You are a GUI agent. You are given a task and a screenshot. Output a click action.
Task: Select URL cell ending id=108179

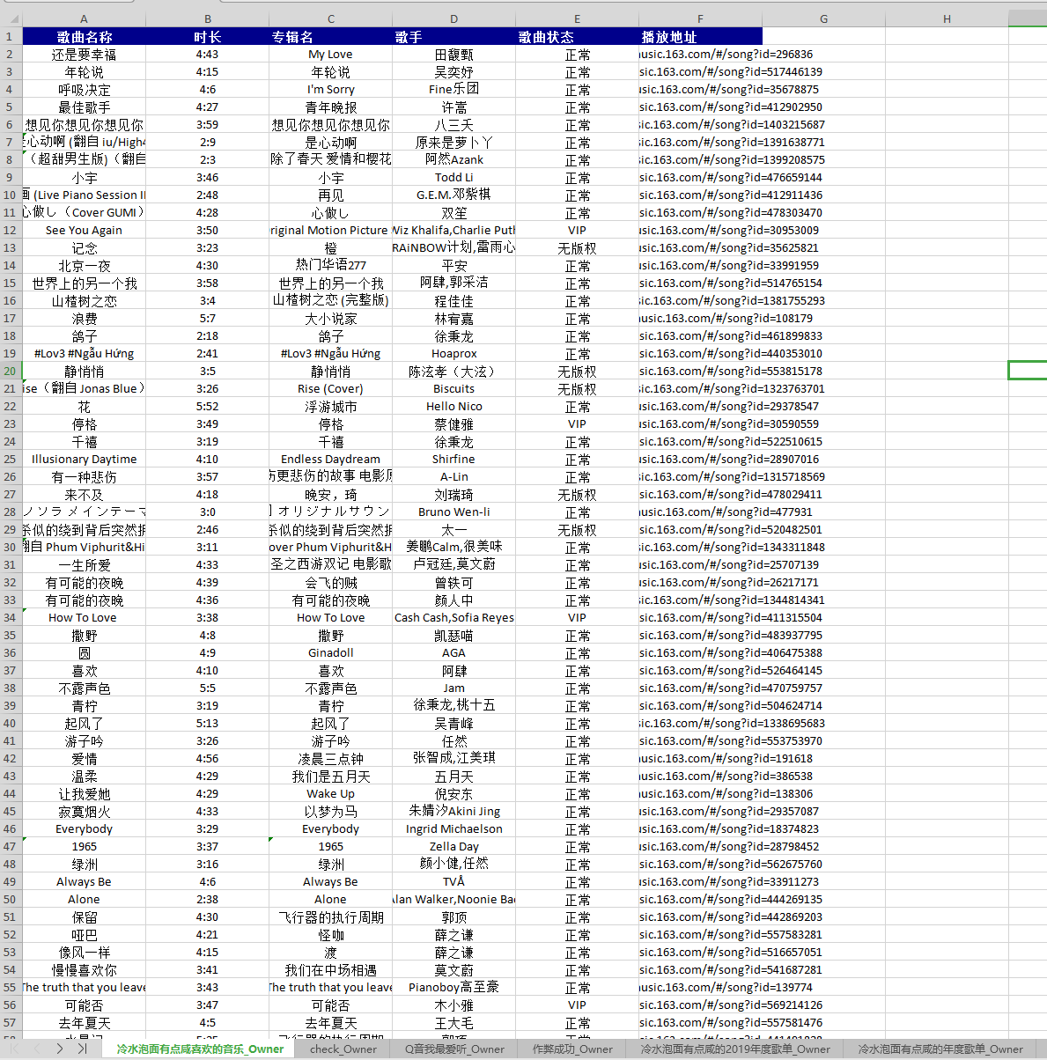701,318
